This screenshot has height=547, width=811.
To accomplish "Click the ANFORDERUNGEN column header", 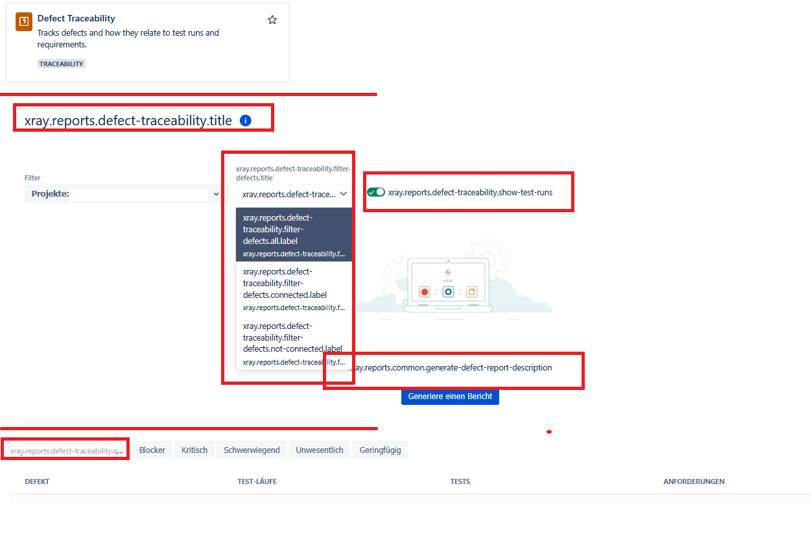I will pos(694,481).
